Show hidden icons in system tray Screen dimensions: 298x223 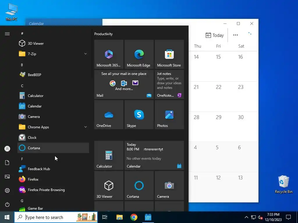click(x=246, y=217)
